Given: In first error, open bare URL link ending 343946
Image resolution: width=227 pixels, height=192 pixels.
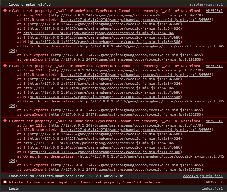Looking at the screenshot, I should click(x=98, y=33).
